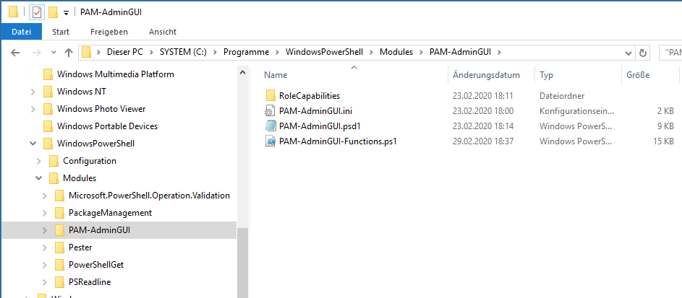The height and width of the screenshot is (298, 682).
Task: Click 'Dieser PC' in the address bar
Action: click(126, 53)
